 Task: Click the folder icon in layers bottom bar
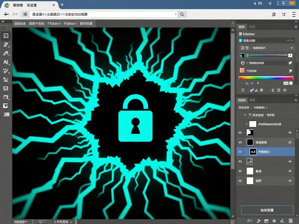[266, 221]
